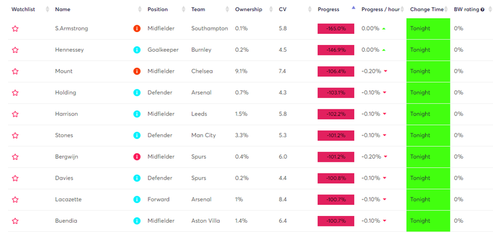Toggle the watchlist star for Davies
The height and width of the screenshot is (232, 493).
(15, 178)
